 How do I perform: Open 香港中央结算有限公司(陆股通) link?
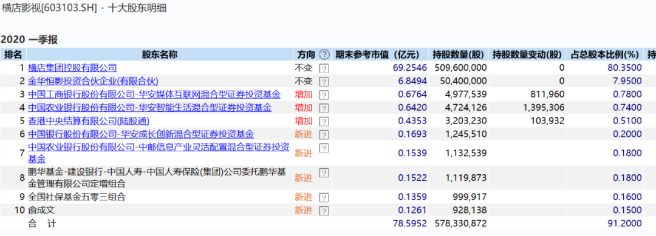(89, 122)
